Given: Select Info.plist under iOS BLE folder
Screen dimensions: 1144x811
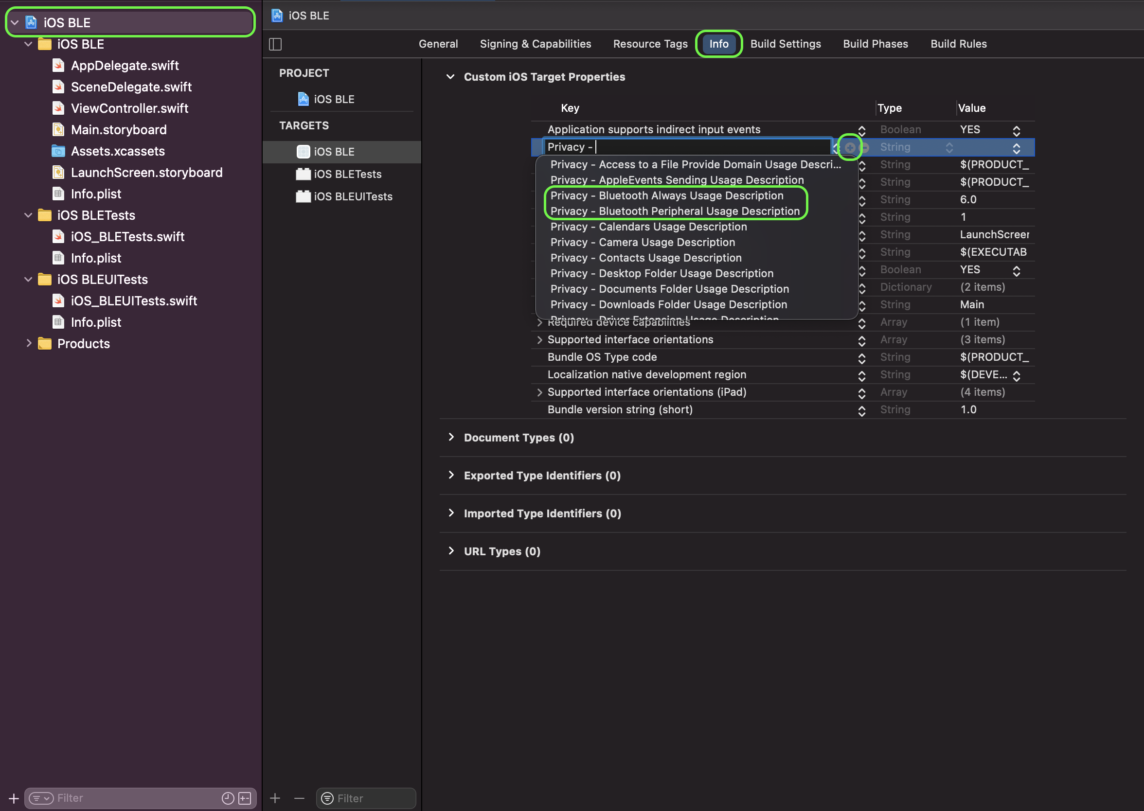Looking at the screenshot, I should coord(95,194).
